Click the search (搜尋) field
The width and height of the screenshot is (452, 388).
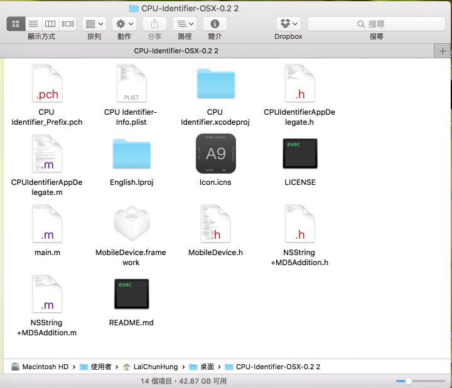pyautogui.click(x=377, y=24)
